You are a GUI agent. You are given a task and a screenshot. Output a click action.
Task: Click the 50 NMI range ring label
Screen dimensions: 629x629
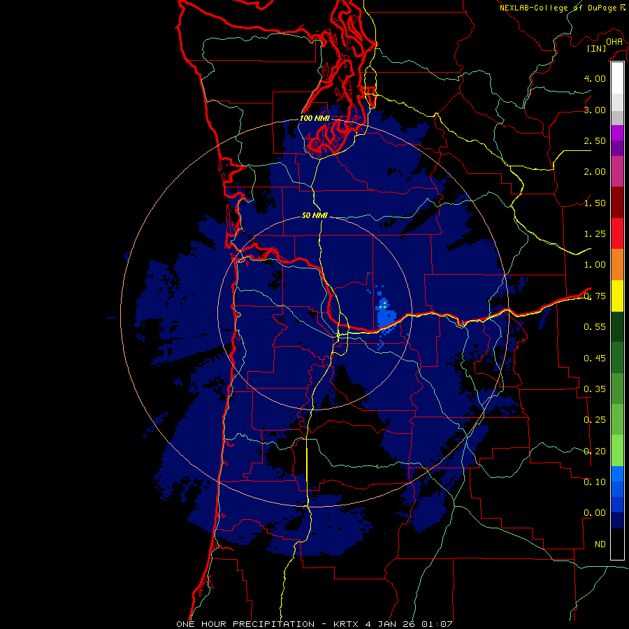[314, 216]
